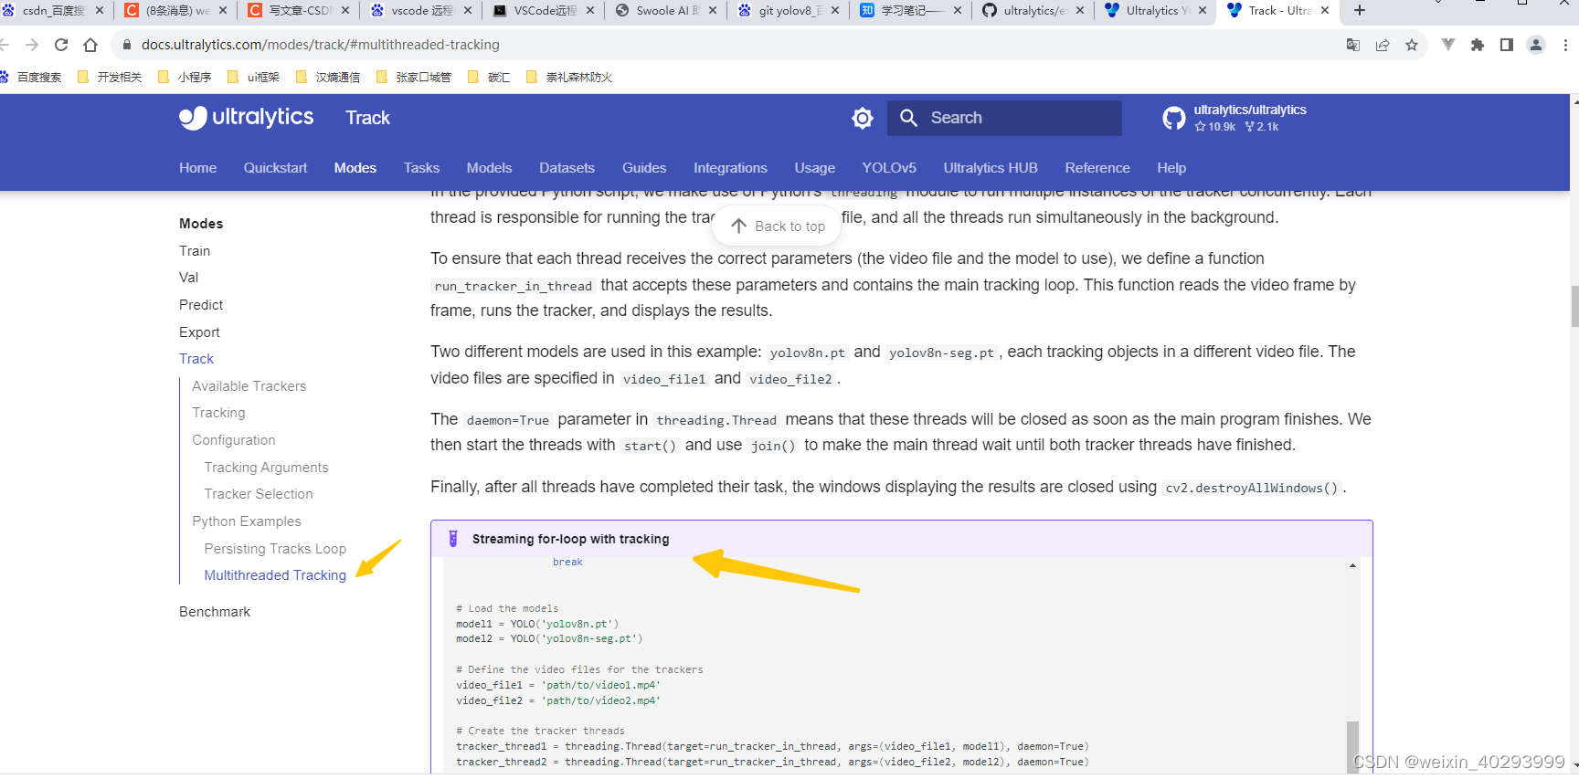Click the translate page icon in address bar
Screen dimensions: 1579x779
(x=1353, y=45)
